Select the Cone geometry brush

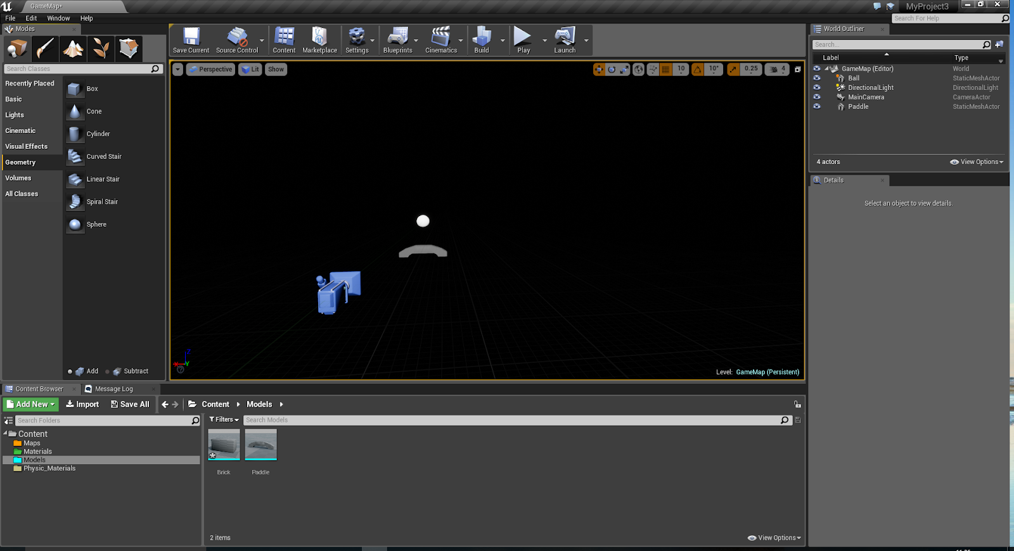[115, 111]
